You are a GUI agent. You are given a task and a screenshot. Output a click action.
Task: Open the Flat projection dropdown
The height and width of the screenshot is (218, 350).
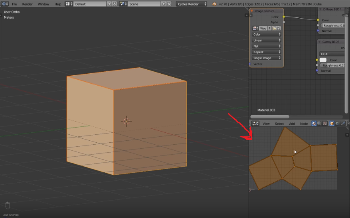266,46
